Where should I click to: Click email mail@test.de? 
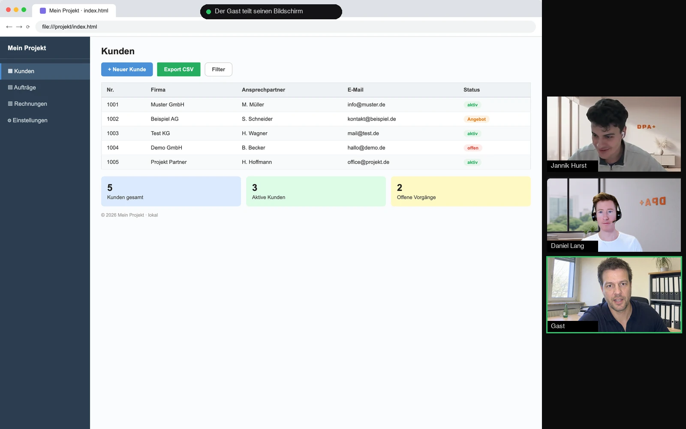(x=363, y=133)
